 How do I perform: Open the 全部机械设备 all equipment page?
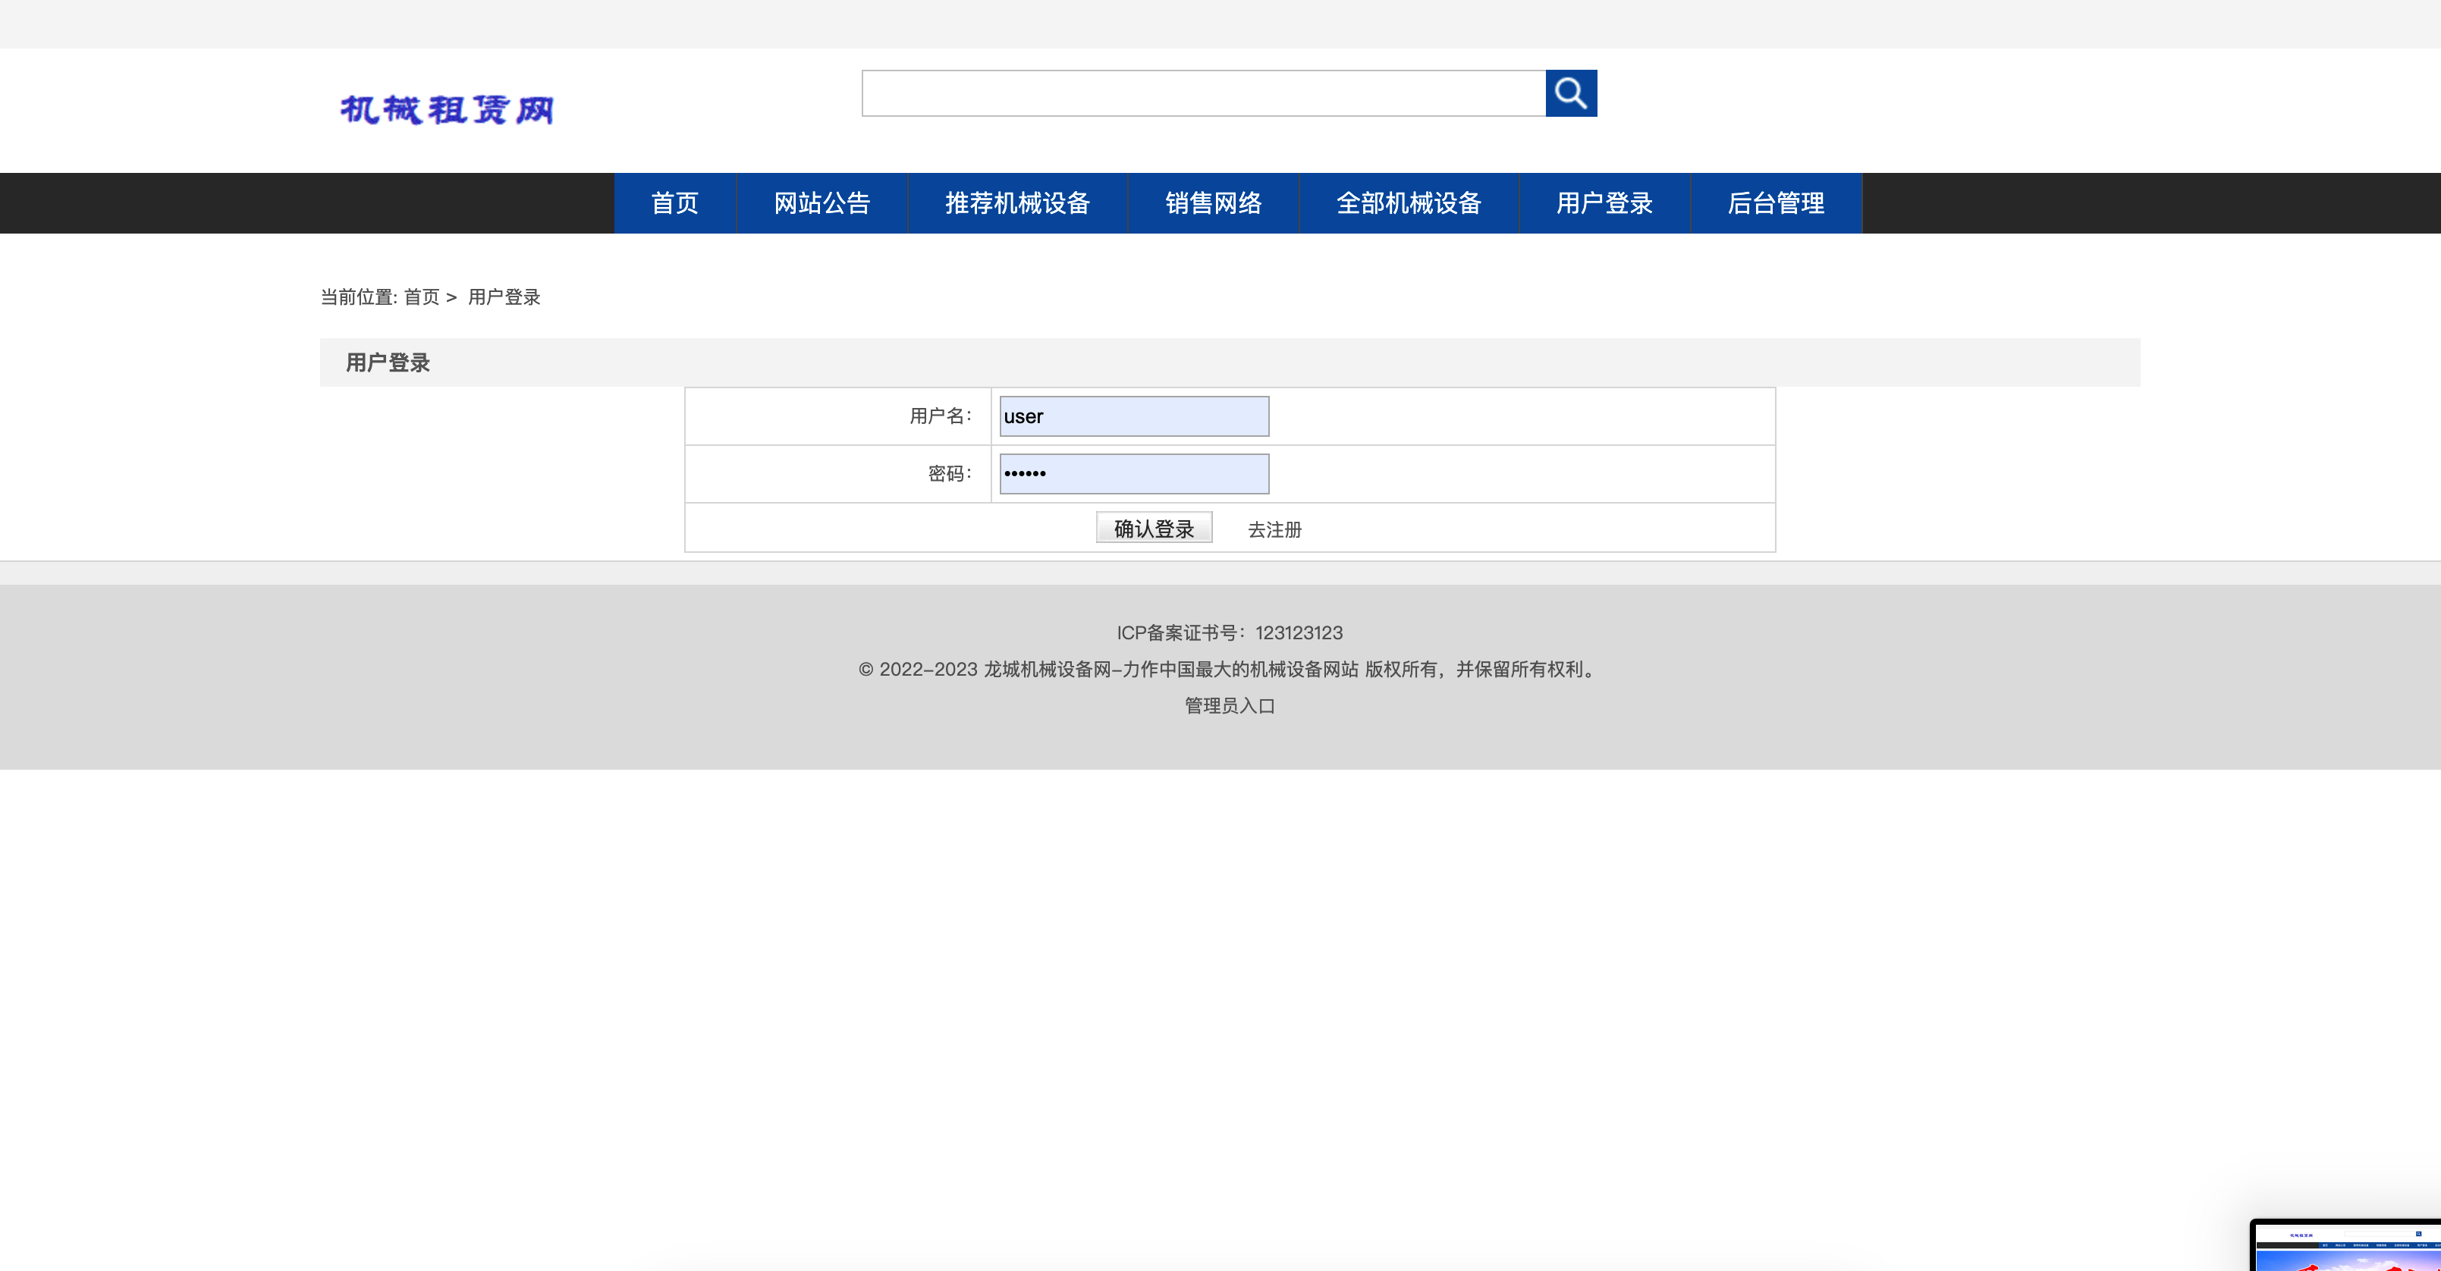tap(1409, 202)
